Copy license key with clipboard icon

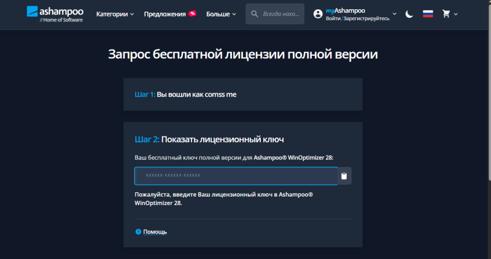344,176
